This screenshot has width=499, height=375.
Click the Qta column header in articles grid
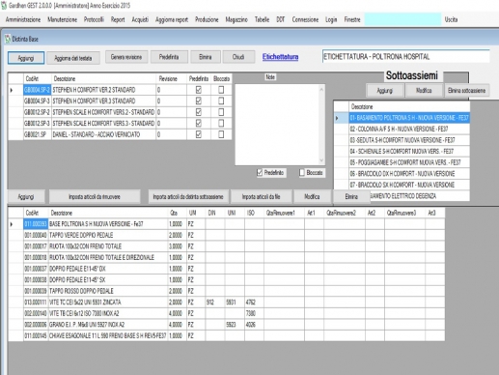click(x=177, y=213)
